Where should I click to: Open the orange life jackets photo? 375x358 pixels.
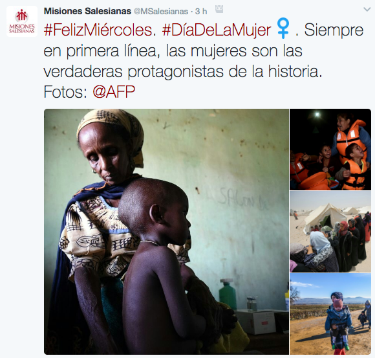click(330, 150)
